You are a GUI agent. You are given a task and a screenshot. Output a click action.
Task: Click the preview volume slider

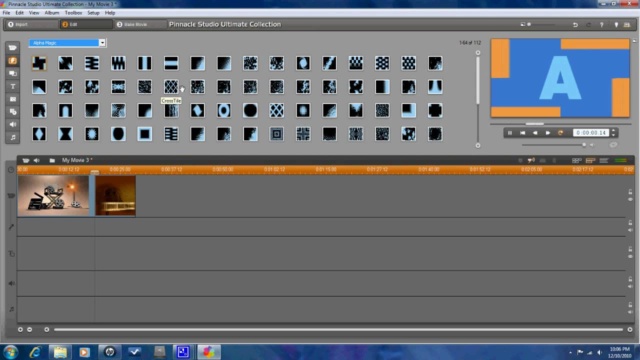tap(554, 145)
